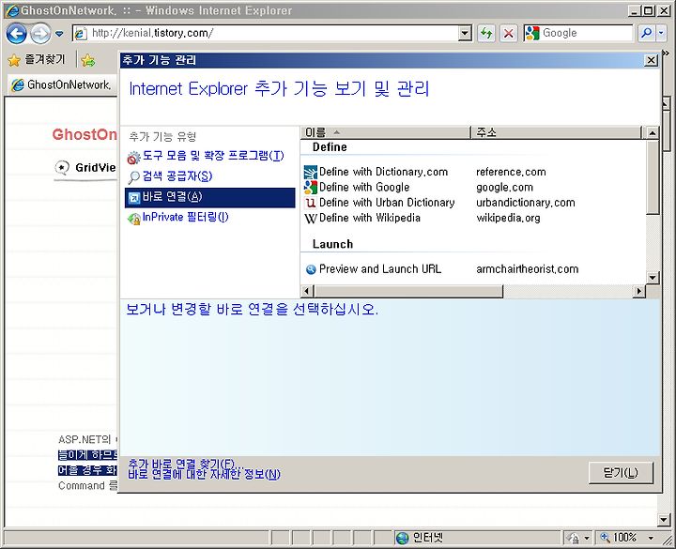Click the Wikipedia W icon
Viewport: 676px width, 549px height.
pyautogui.click(x=311, y=218)
